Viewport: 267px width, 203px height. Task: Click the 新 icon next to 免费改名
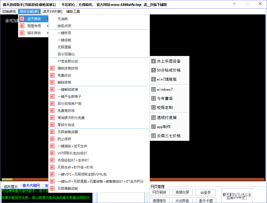(52, 75)
